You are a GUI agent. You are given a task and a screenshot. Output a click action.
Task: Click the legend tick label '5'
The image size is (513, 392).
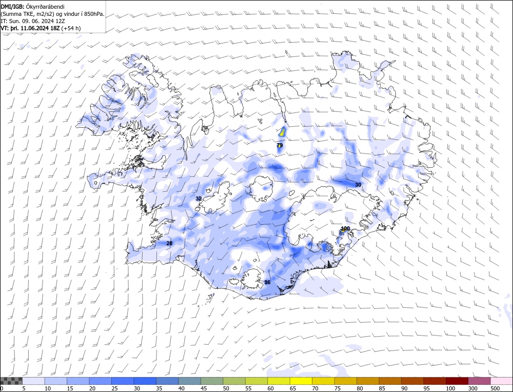[x=24, y=388]
